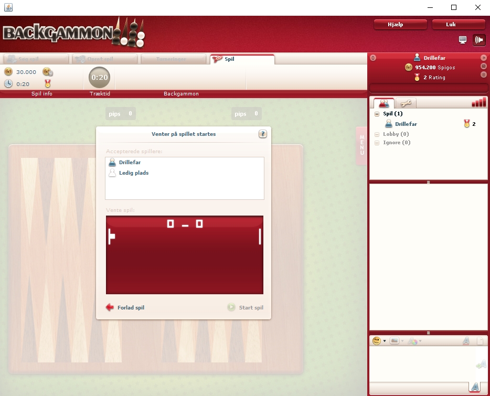The image size is (490, 396).
Task: Click the Hjælp button
Action: coord(400,25)
